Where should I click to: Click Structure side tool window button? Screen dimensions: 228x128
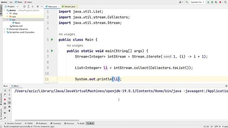pyautogui.click(x=1, y=114)
